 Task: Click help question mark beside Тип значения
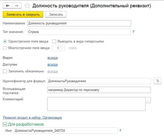point(133,32)
